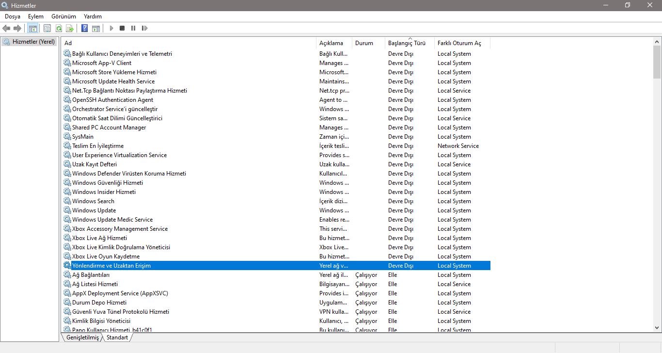Select the Bağlı Kullanıcı Deneyimleri ve Telemetri service
Image resolution: width=662 pixels, height=353 pixels.
point(276,54)
